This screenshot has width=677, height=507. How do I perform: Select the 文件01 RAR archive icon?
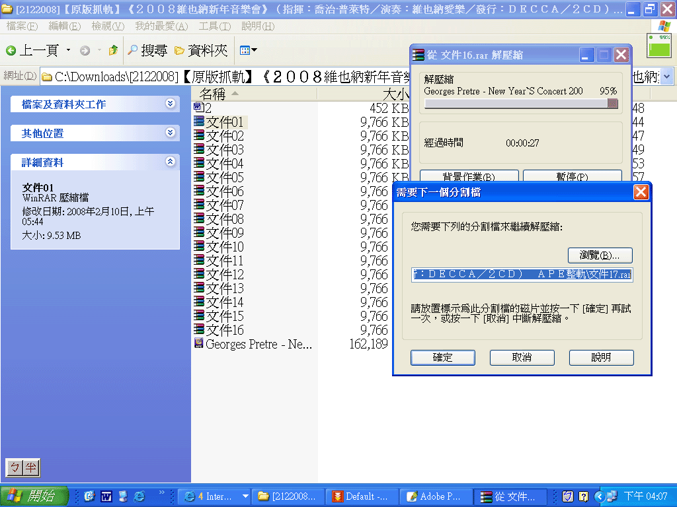[198, 121]
